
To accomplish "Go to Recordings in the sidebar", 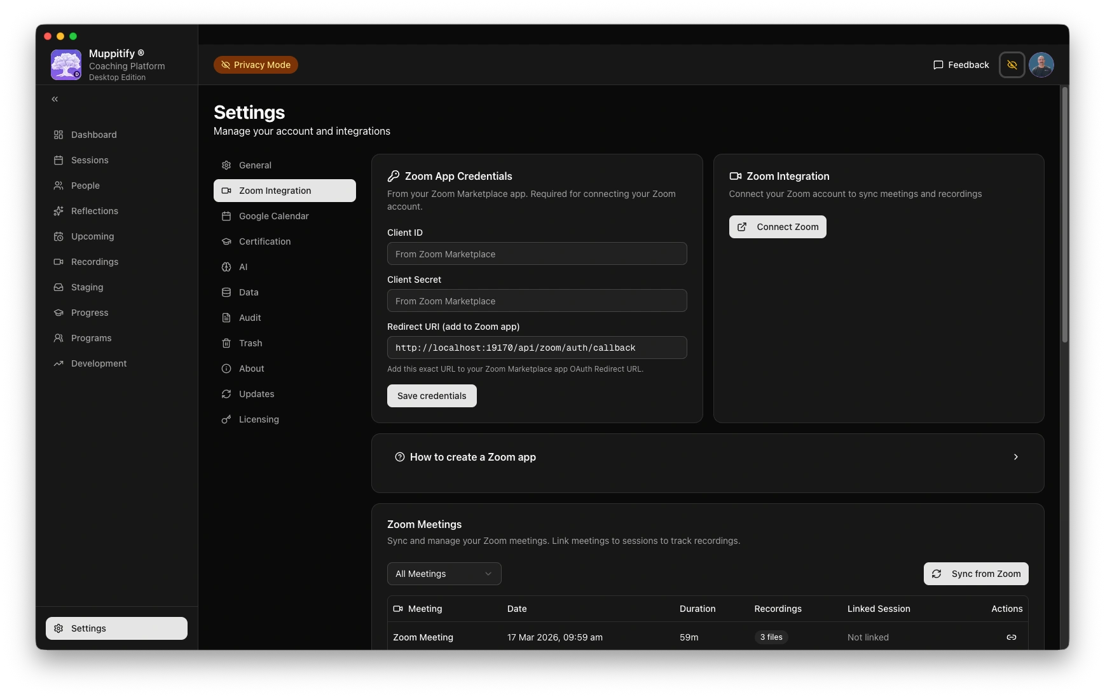I will [x=94, y=262].
